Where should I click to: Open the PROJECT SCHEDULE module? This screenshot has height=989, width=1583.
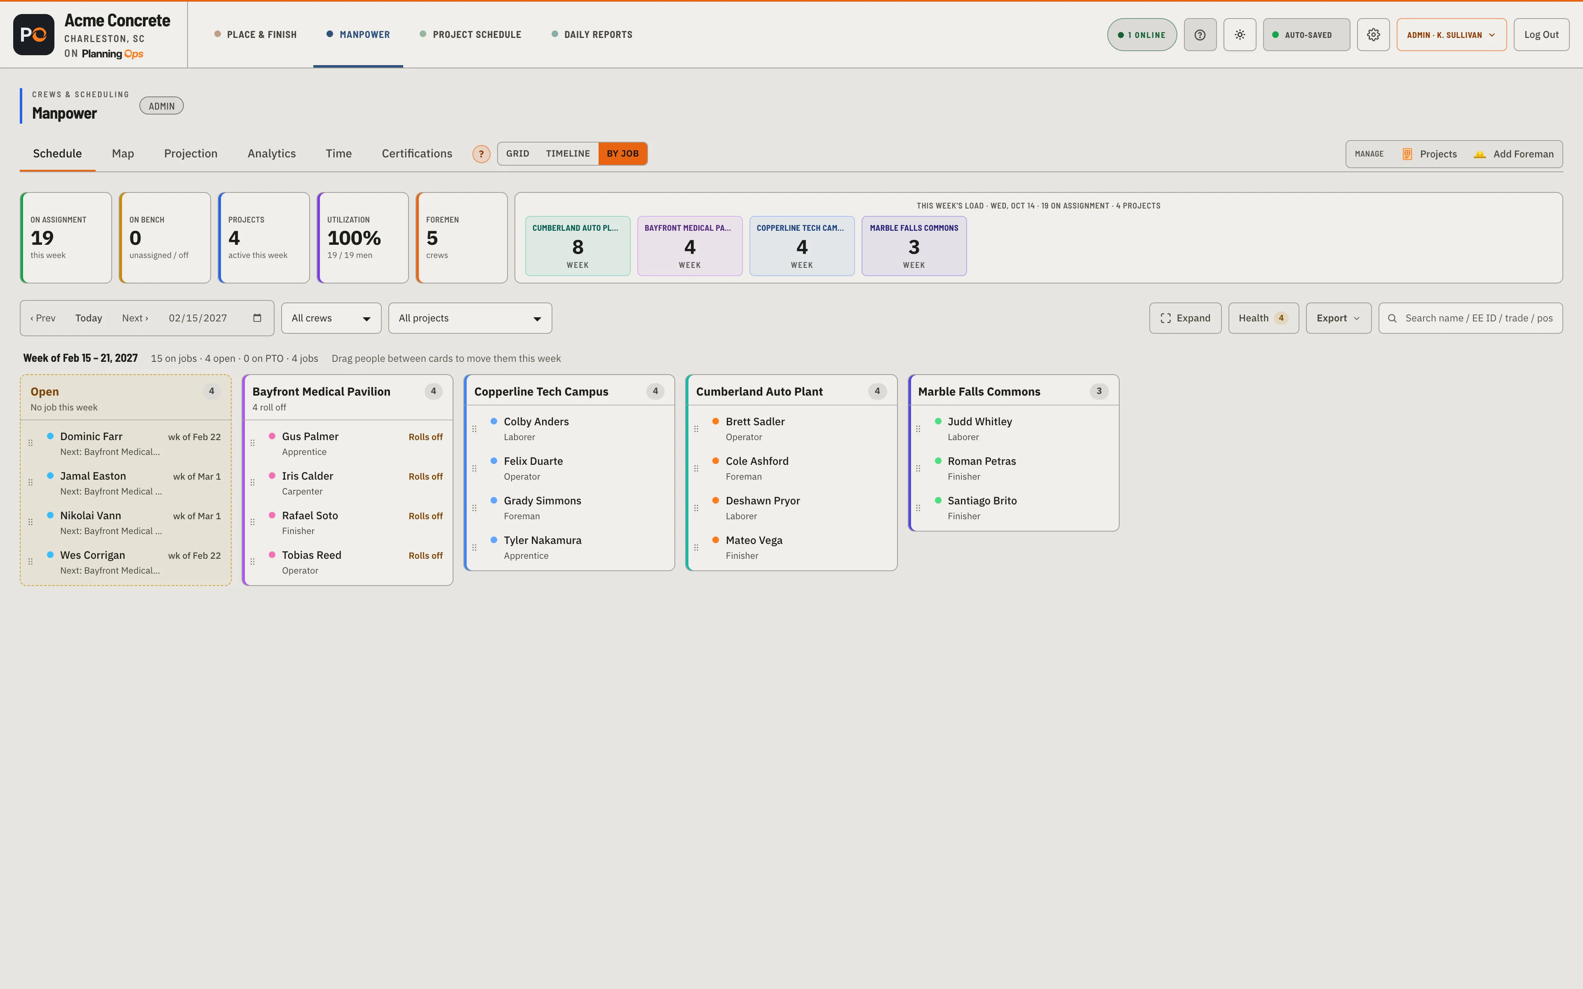pyautogui.click(x=470, y=35)
